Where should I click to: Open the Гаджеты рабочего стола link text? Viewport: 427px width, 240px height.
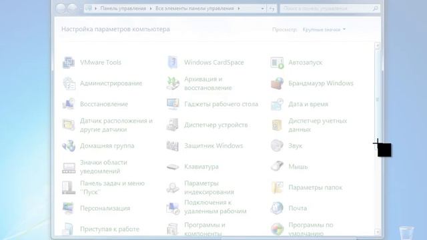[x=221, y=104]
